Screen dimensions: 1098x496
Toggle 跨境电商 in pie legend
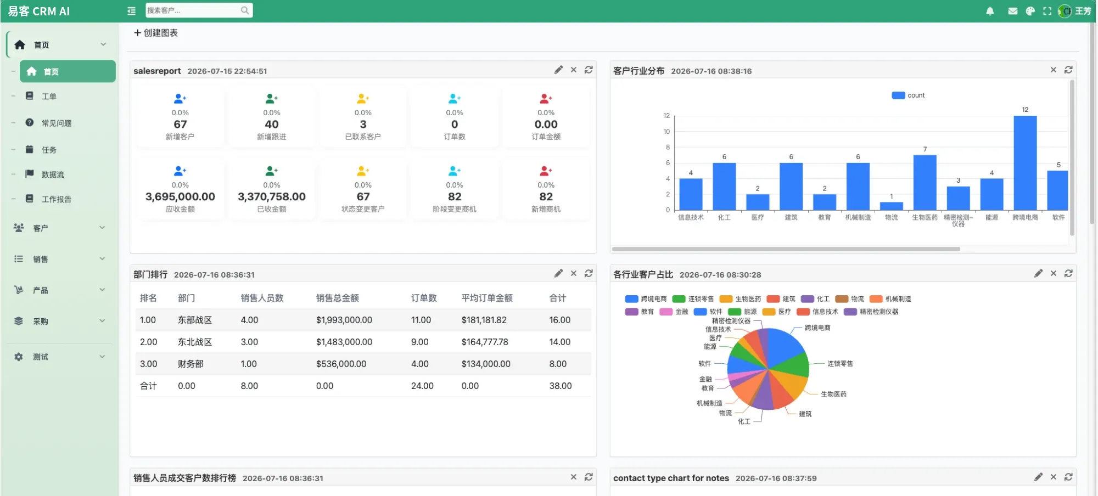click(646, 299)
